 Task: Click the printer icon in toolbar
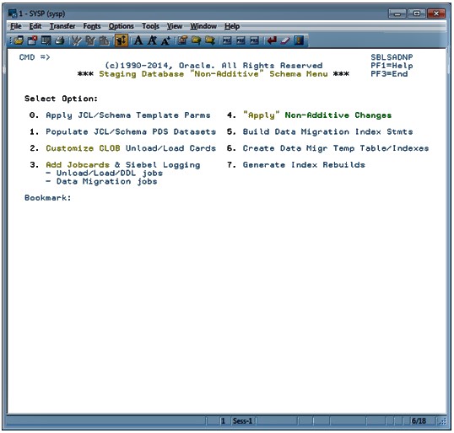(60, 40)
